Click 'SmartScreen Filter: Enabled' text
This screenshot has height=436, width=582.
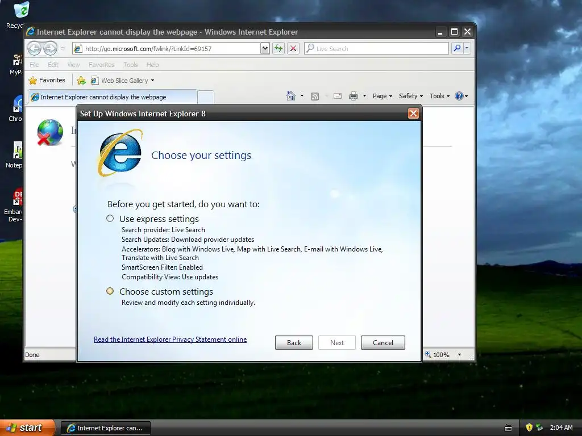(162, 267)
